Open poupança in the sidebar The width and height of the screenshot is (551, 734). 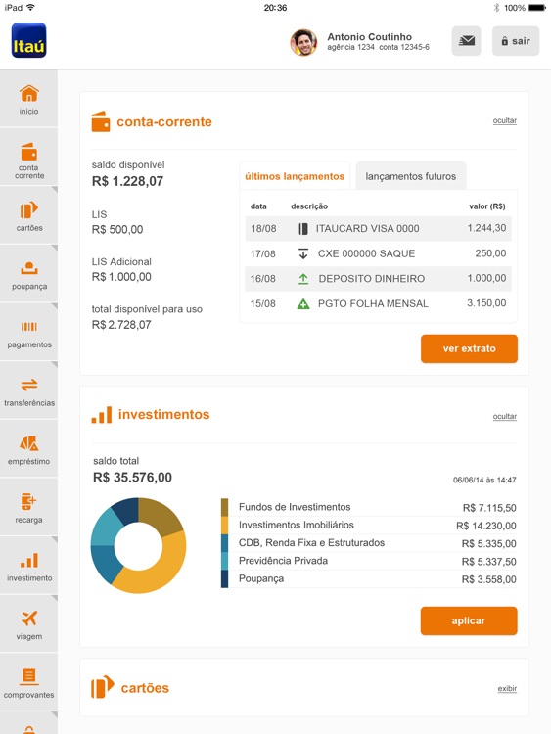[x=29, y=274]
